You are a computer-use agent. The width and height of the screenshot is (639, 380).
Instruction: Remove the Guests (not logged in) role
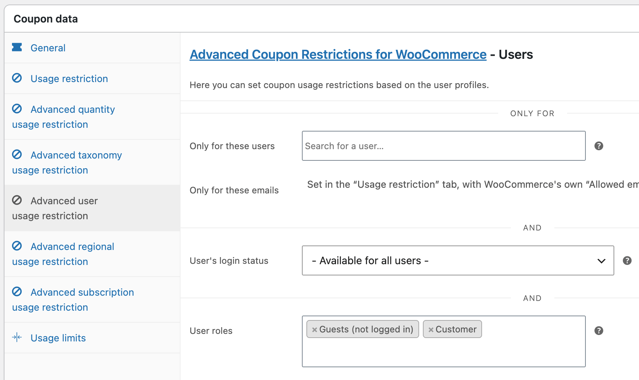coord(315,330)
